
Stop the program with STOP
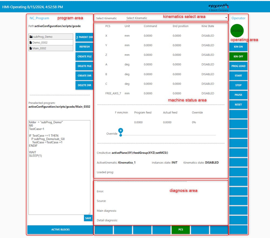point(238,85)
